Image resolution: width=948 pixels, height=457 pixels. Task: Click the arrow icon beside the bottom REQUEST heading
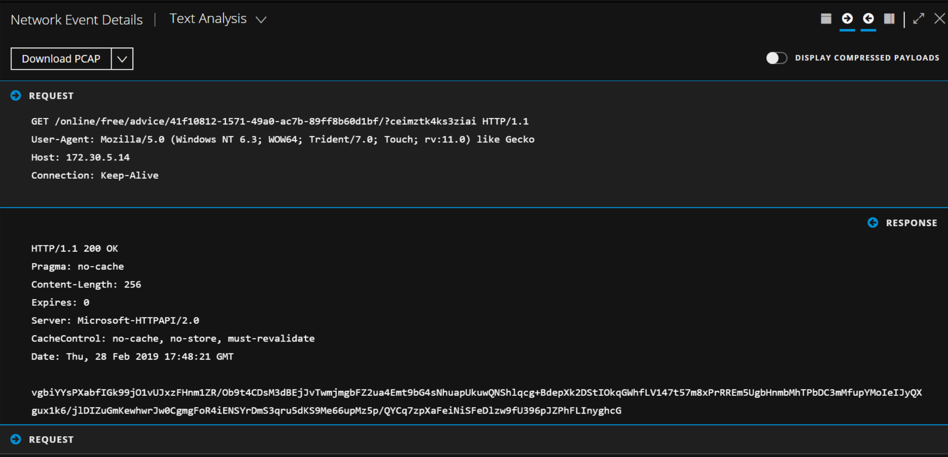16,439
